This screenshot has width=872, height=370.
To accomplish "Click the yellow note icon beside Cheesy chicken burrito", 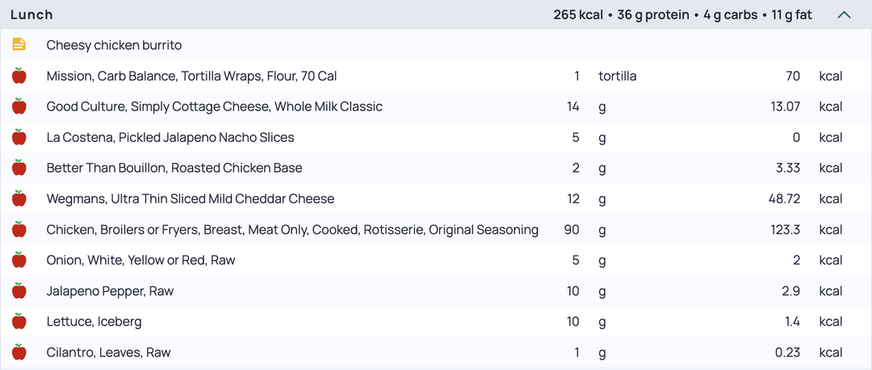I will [19, 44].
